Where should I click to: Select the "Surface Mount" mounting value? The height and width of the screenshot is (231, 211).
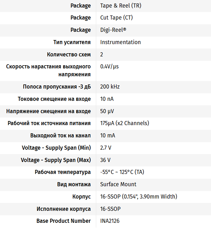118,184
